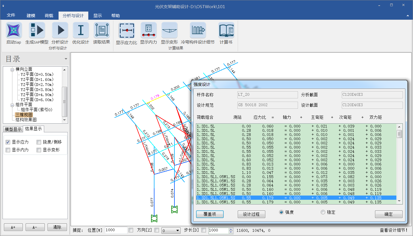Click the load combination list scrollbar thumb
Screen dimensions: 413x236
[399, 134]
